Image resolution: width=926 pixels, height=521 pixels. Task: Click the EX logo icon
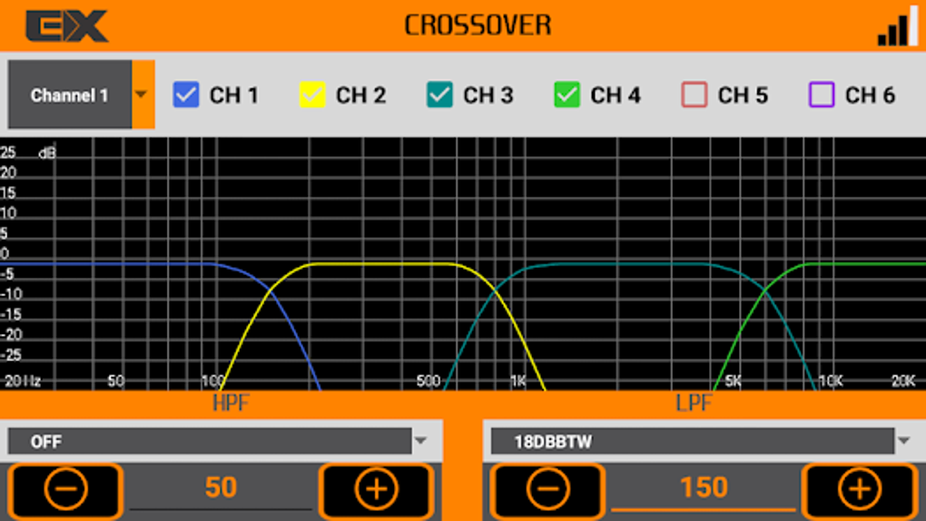point(67,26)
